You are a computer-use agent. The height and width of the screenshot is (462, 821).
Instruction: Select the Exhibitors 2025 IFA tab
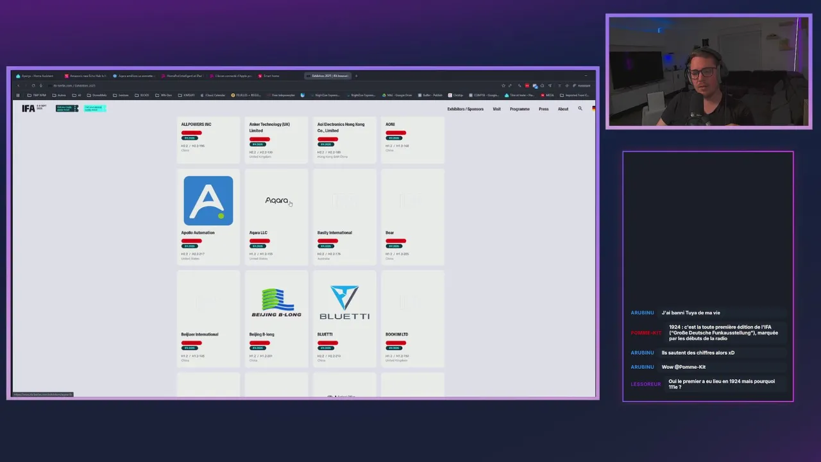point(328,76)
